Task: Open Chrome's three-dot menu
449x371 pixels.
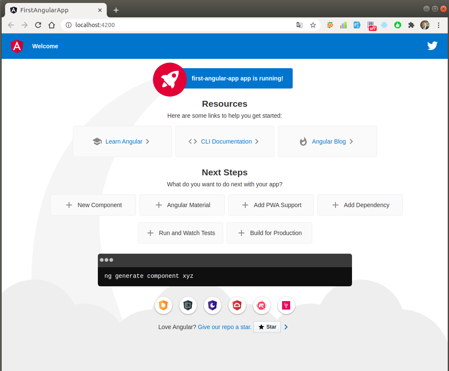Action: (438, 25)
